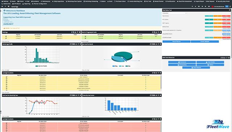Image resolution: width=232 pixels, height=132 pixels.
Task: Click the home icon beside the Home Page tab
Action: [2, 6]
